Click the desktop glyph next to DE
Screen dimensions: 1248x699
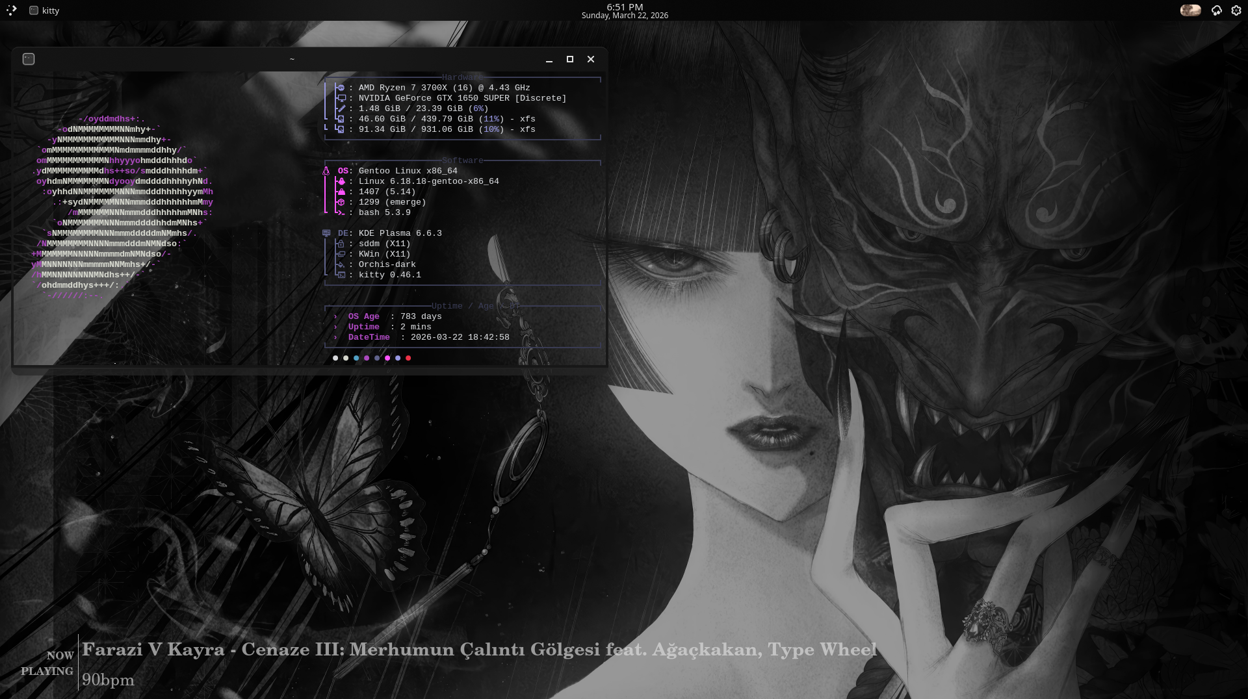pyautogui.click(x=326, y=233)
